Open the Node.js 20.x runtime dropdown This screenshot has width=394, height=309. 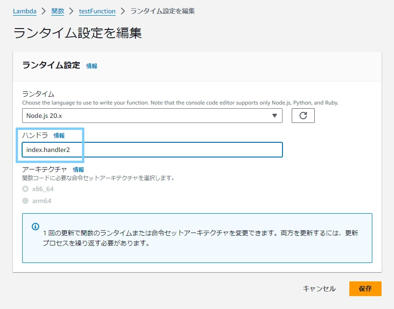pyautogui.click(x=152, y=116)
